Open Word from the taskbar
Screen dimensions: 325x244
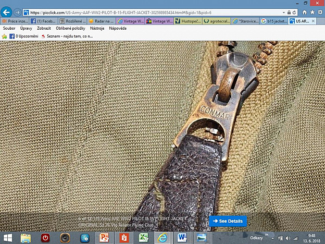point(182,238)
